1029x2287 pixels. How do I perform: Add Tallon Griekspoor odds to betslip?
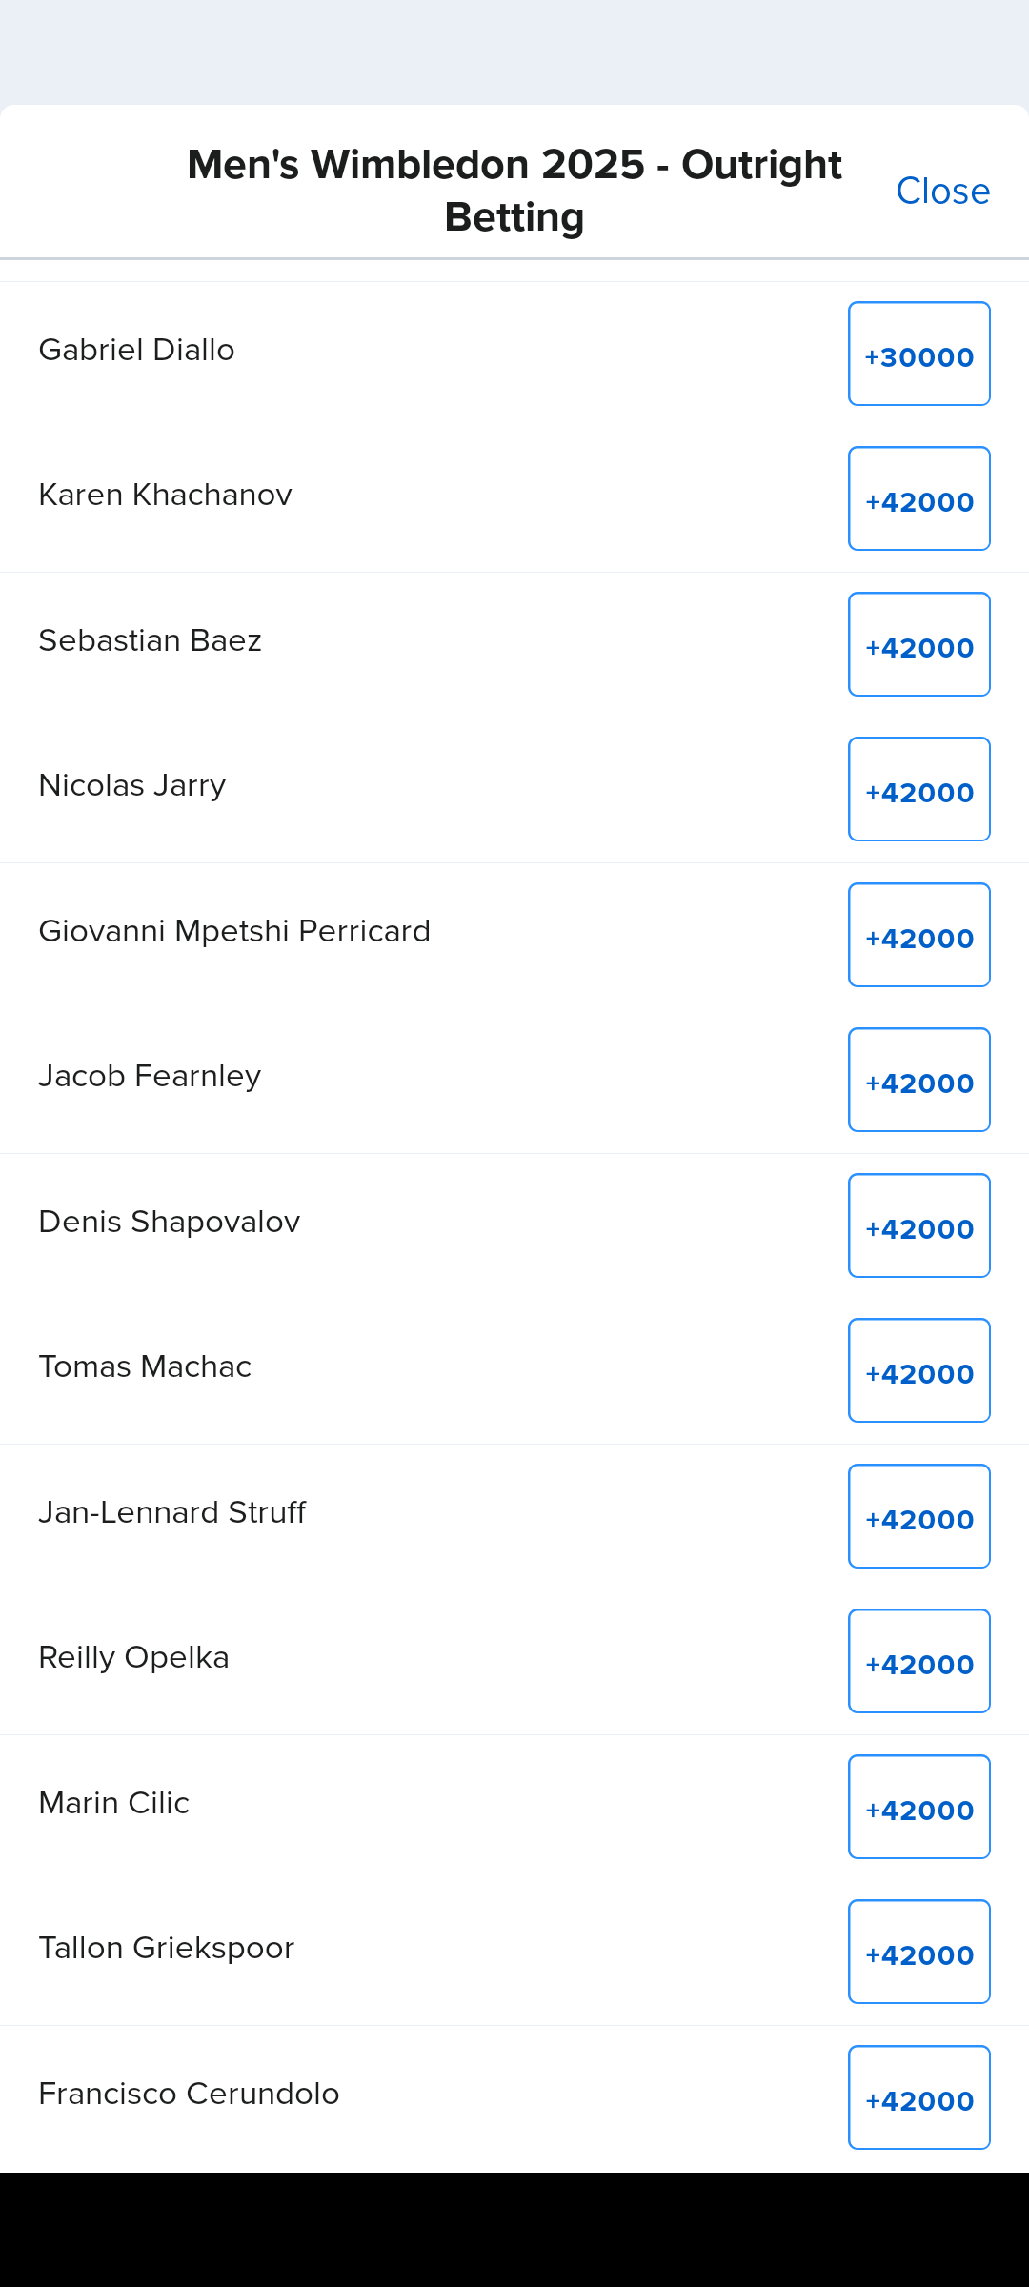tap(918, 1953)
